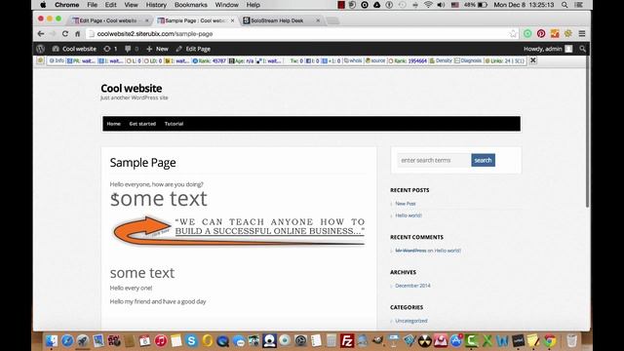This screenshot has width=624, height=351.
Task: Reload the page with the refresh icon
Action: pyautogui.click(x=65, y=34)
